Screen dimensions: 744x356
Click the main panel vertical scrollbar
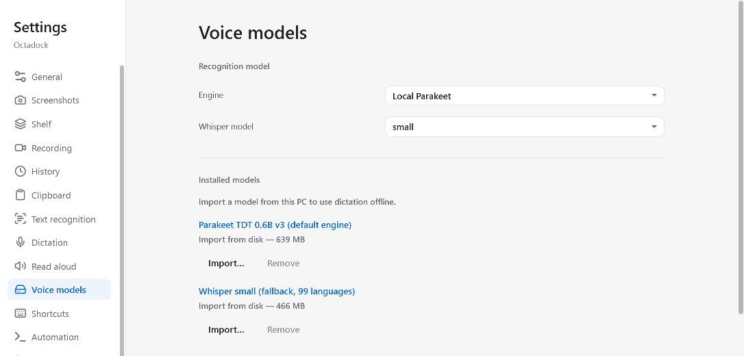tap(741, 156)
